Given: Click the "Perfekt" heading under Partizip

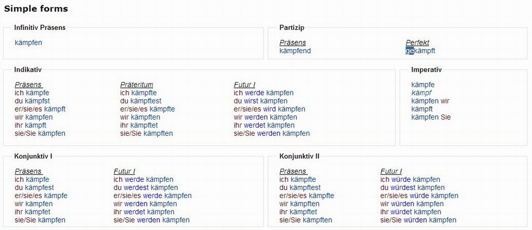Looking at the screenshot, I should click(x=417, y=43).
